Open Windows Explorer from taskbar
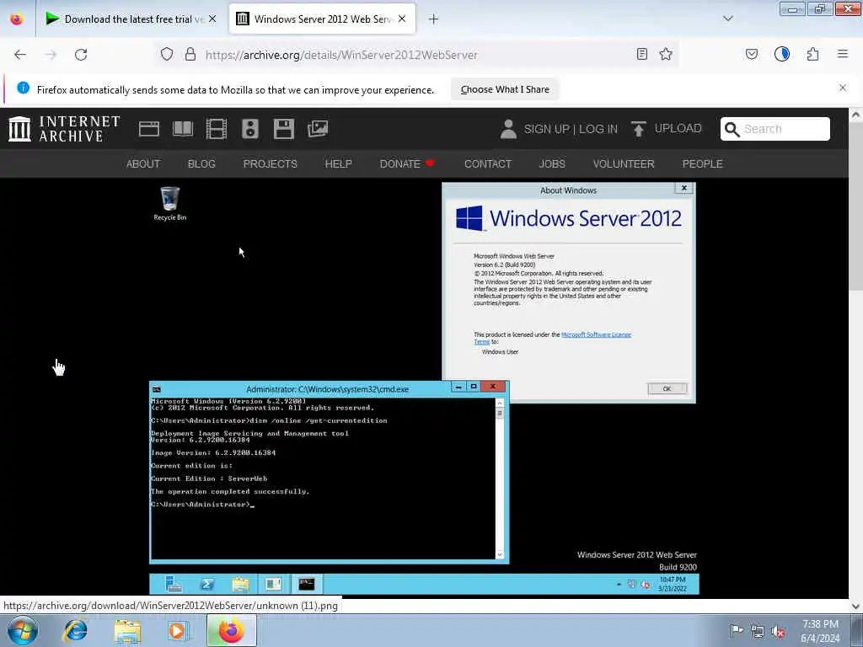Image resolution: width=863 pixels, height=647 pixels. pyautogui.click(x=128, y=631)
